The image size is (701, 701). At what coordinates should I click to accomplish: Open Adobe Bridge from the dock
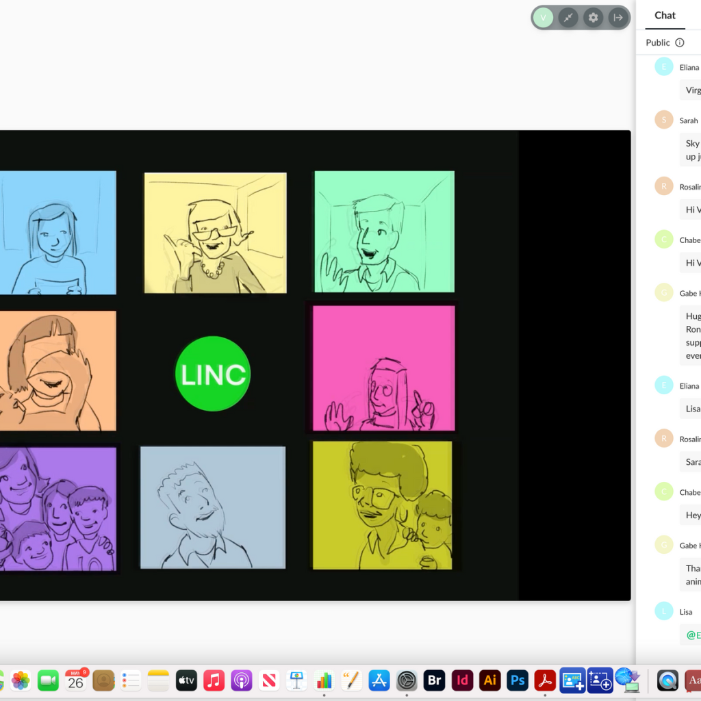[435, 680]
